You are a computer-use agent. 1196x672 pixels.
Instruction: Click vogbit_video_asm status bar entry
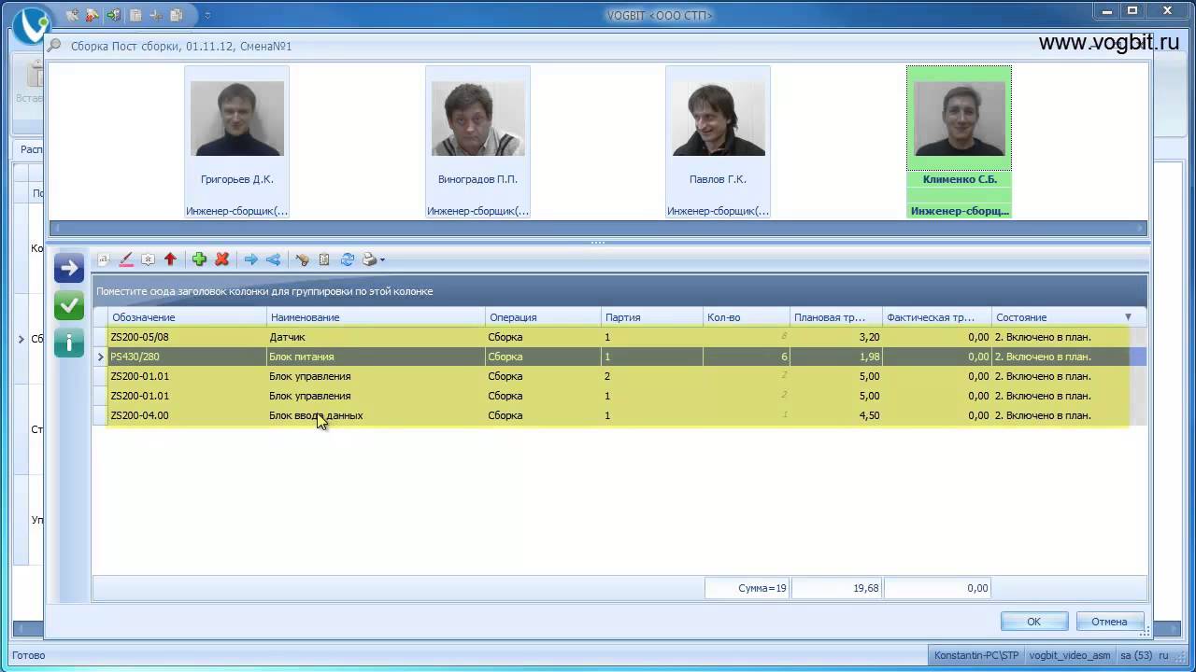pyautogui.click(x=1070, y=655)
